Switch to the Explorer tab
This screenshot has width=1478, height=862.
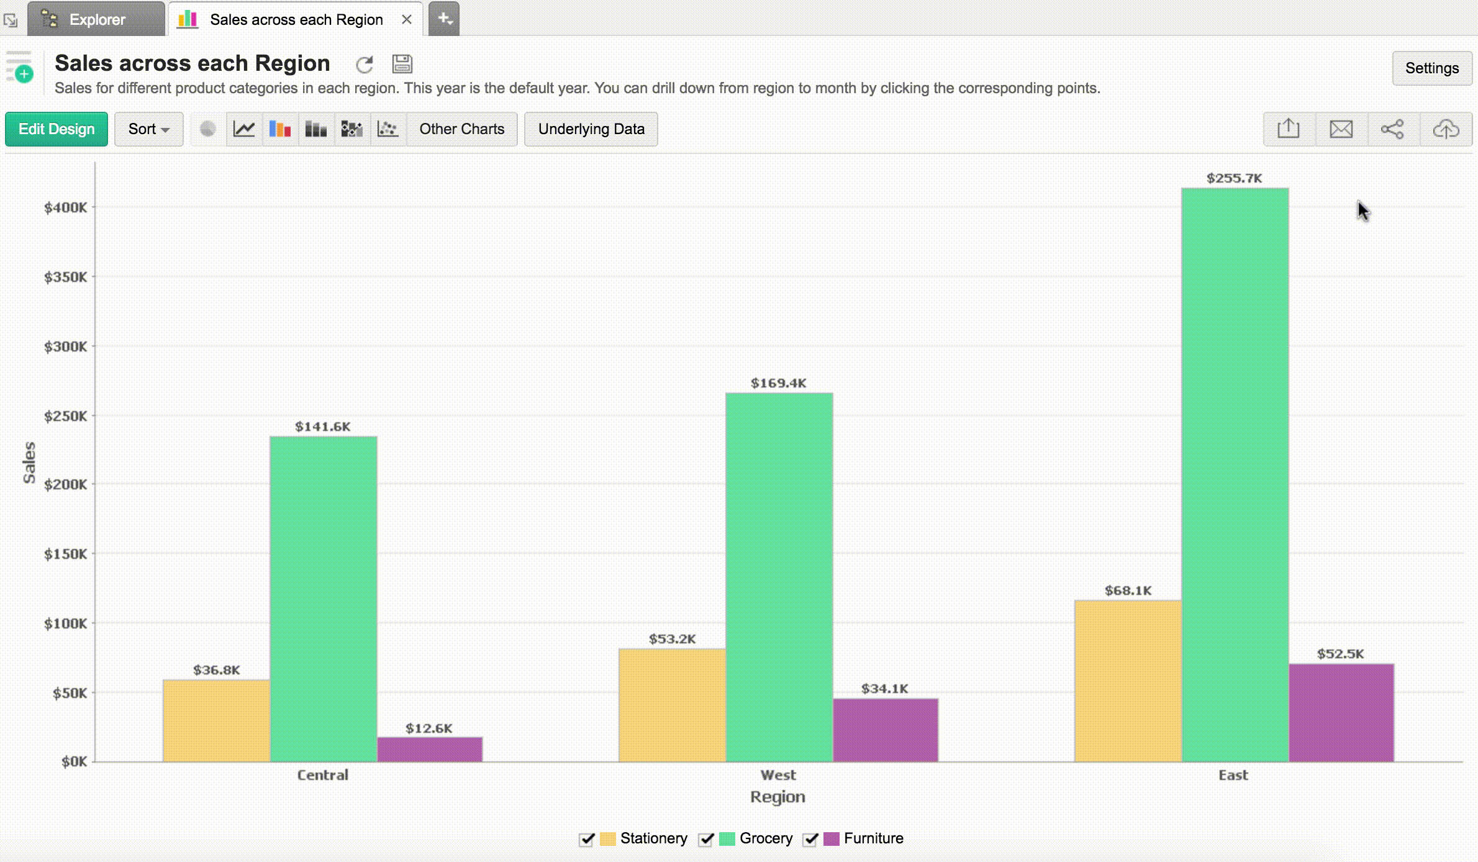[96, 19]
